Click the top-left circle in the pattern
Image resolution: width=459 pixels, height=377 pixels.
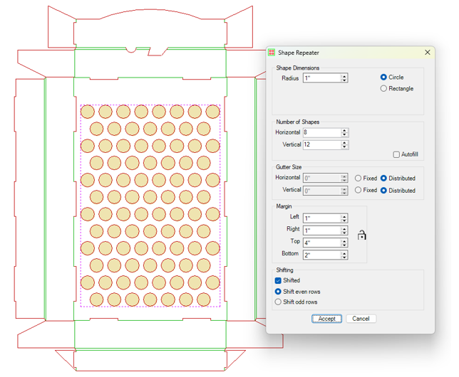coord(88,112)
